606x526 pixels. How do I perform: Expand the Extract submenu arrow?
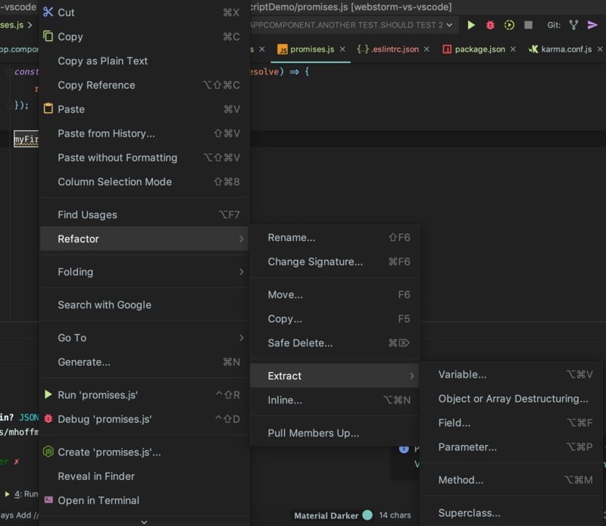411,375
